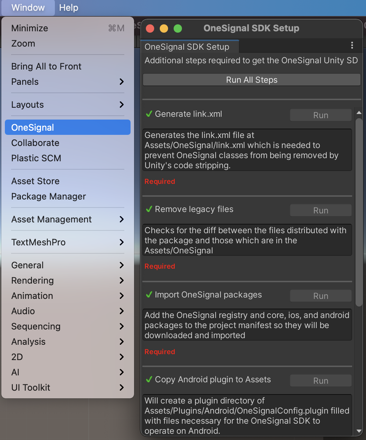Open Asset Store menu entry
Viewport: 366px width, 440px height.
click(68, 181)
